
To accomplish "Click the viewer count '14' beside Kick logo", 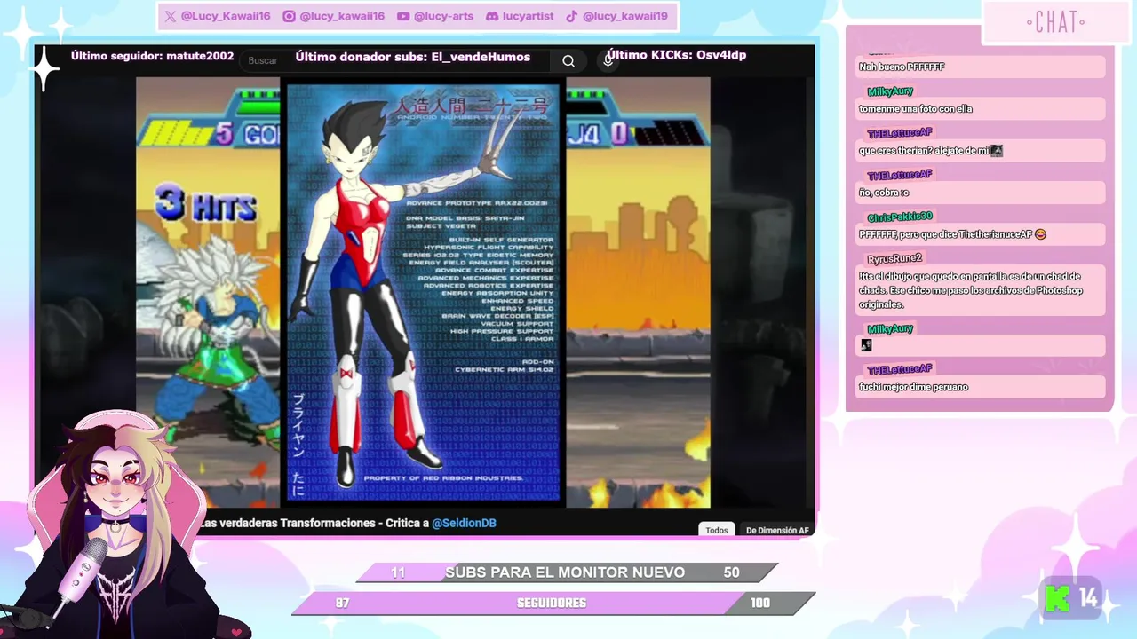I will [x=1089, y=599].
